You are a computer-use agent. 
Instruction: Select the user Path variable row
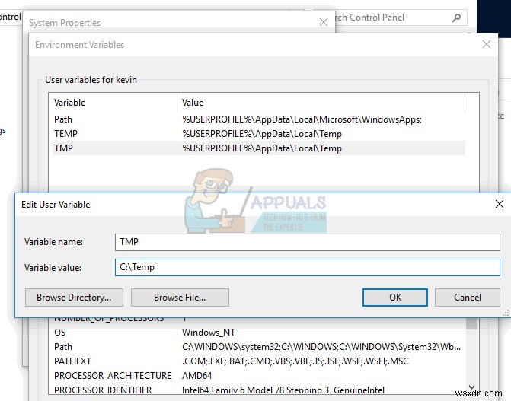pyautogui.click(x=259, y=119)
